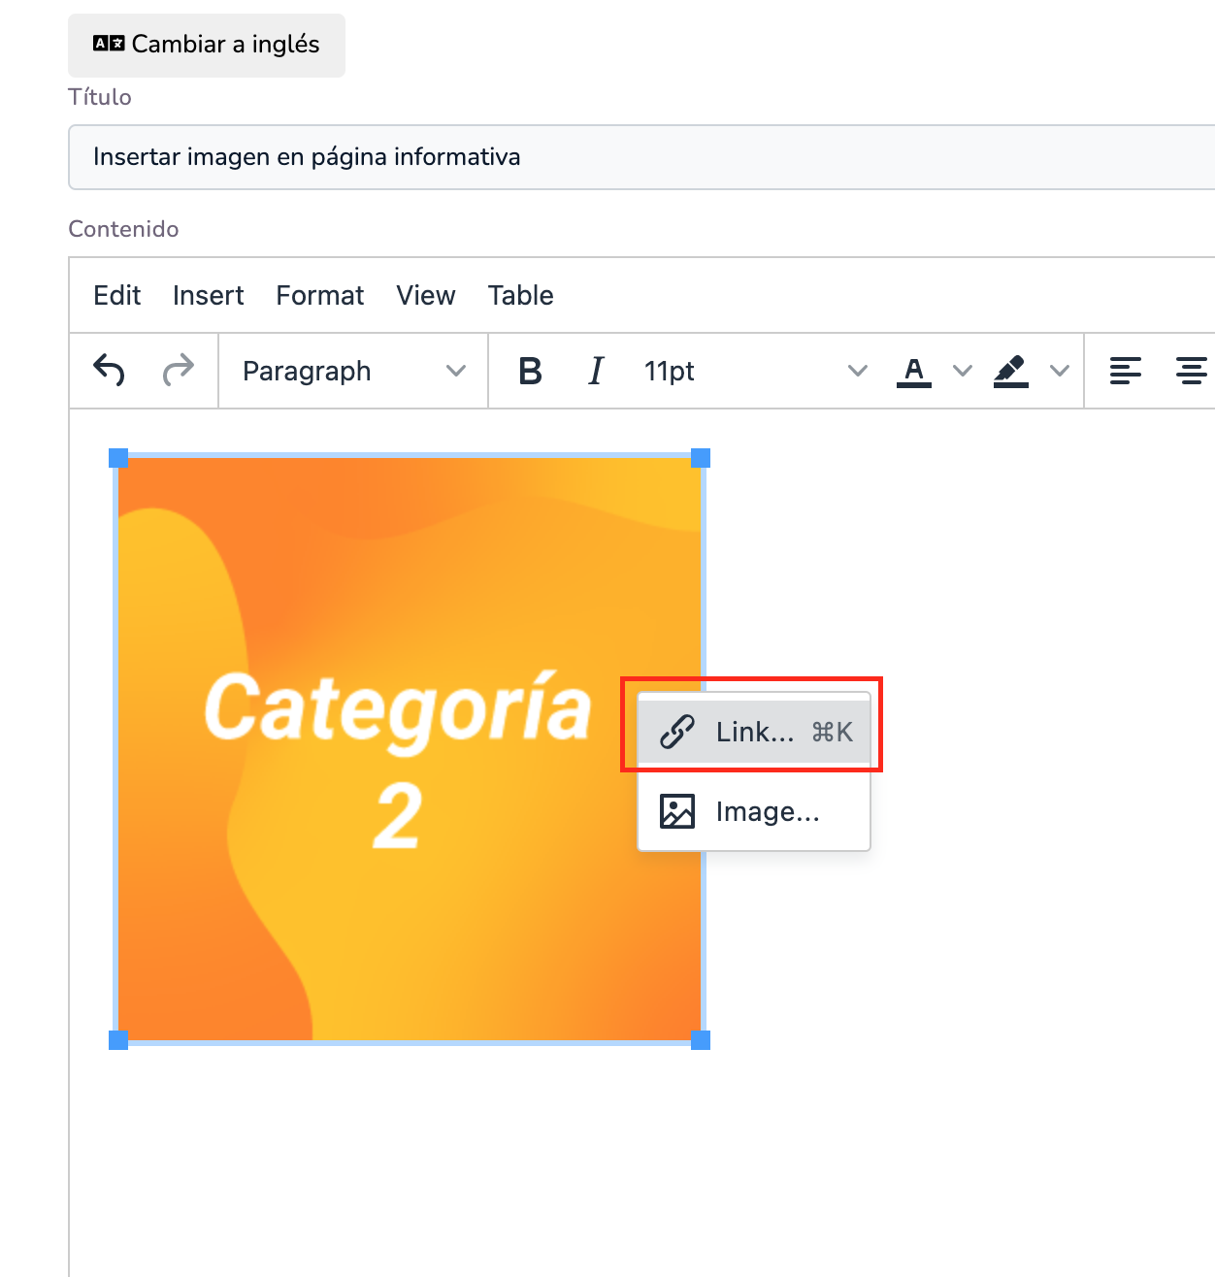Open the Edit menu

click(117, 295)
